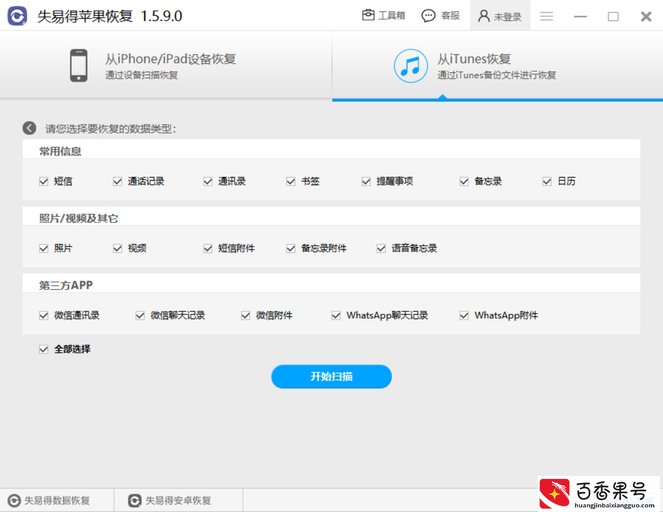Toggle the 语音备忘录 checkbox

(x=381, y=248)
